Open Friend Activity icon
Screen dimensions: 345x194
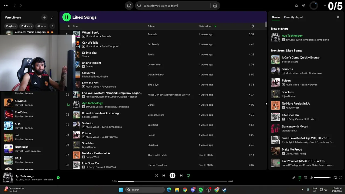pos(304,6)
